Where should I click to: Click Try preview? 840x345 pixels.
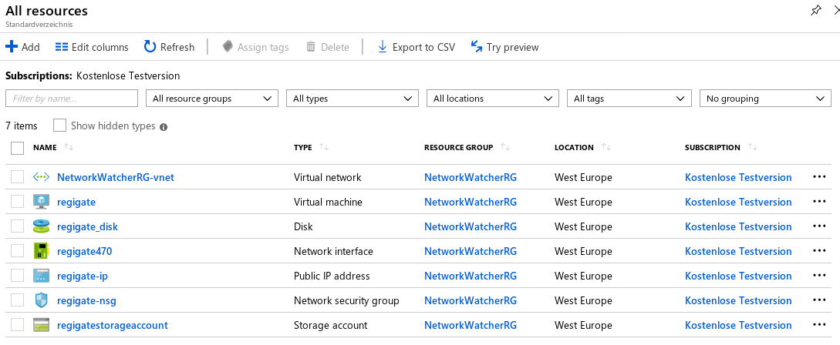point(504,47)
